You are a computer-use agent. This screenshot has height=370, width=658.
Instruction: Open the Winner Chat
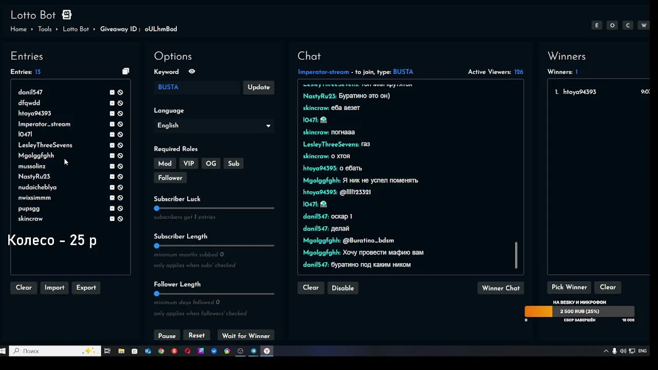pyautogui.click(x=501, y=288)
